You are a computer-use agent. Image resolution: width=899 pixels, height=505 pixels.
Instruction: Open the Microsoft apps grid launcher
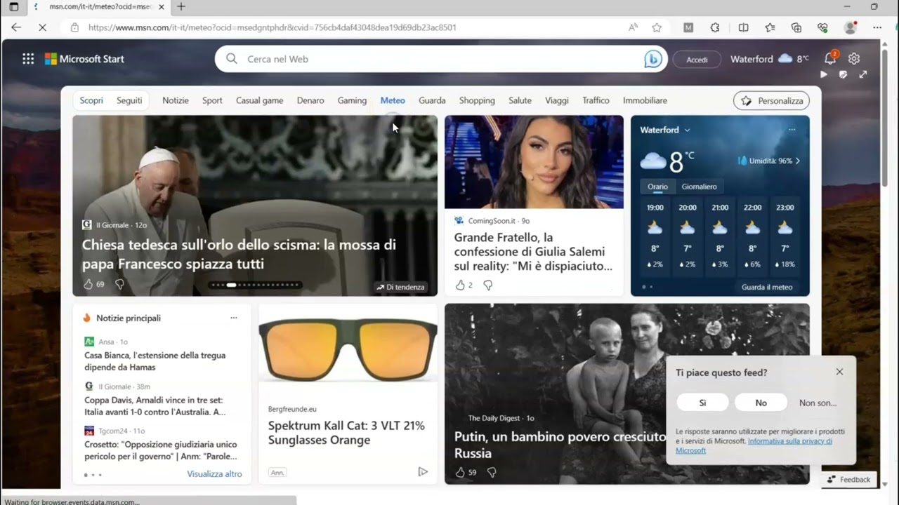tap(28, 59)
